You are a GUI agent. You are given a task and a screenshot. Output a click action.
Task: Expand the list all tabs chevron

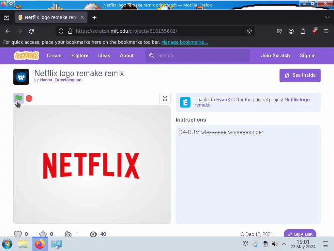click(327, 17)
